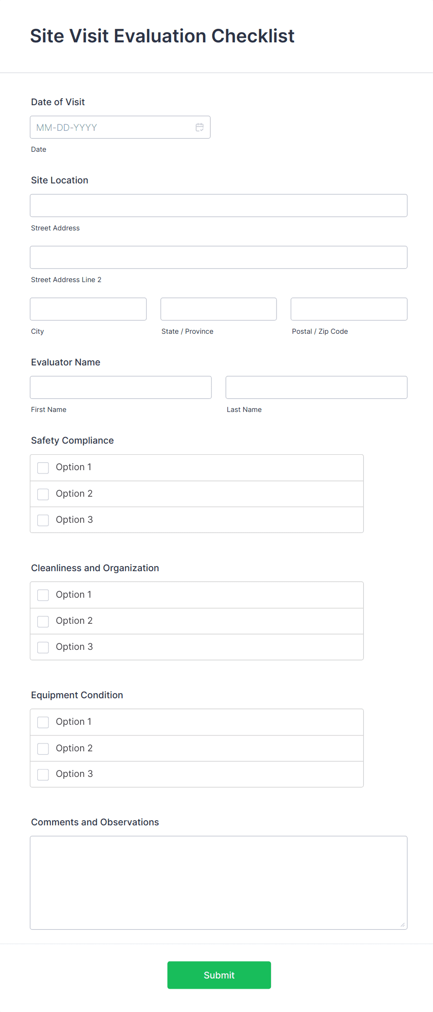Image resolution: width=433 pixels, height=1012 pixels.
Task: Enable Option 1 under Cleanliness and Organization
Action: tap(43, 595)
